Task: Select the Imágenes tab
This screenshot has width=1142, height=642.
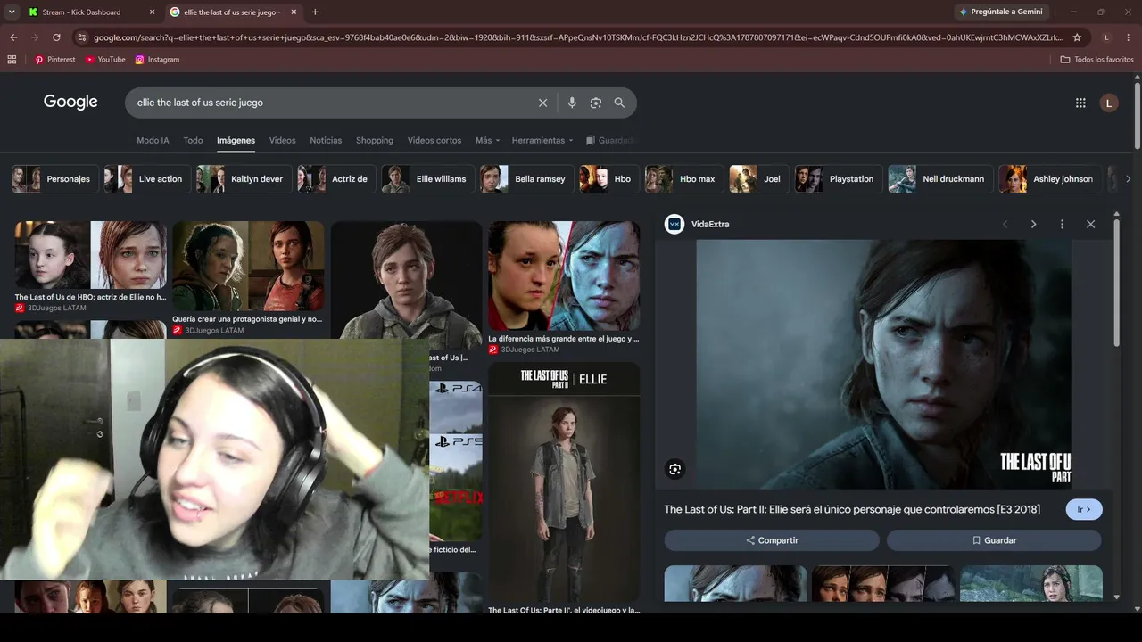Action: coord(236,140)
